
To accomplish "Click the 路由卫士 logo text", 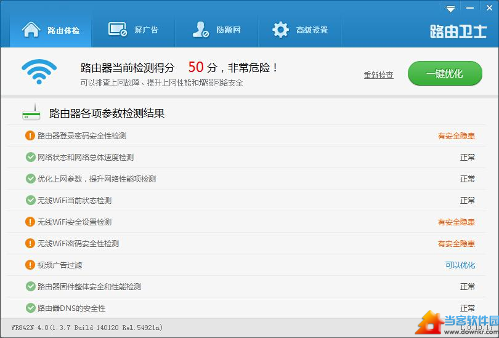I will [458, 31].
